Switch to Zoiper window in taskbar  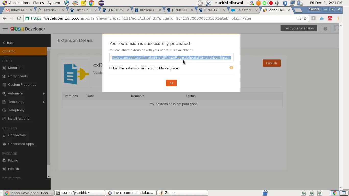[x=182, y=193]
